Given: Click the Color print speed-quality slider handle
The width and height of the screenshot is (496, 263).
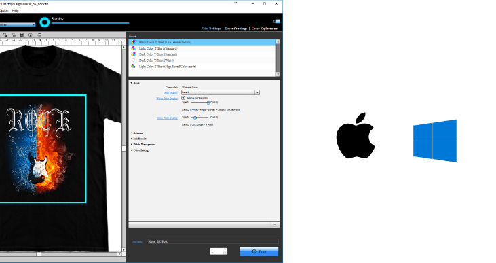Looking at the screenshot, I should (195, 118).
